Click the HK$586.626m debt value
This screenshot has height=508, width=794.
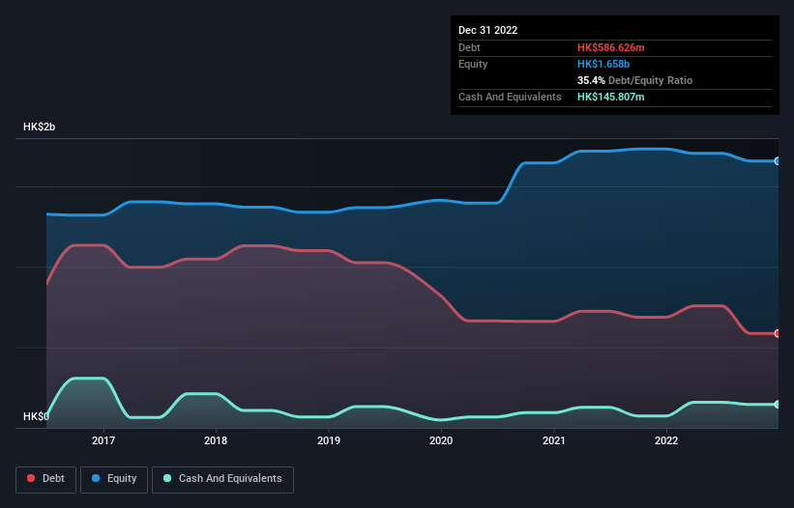[x=610, y=47]
